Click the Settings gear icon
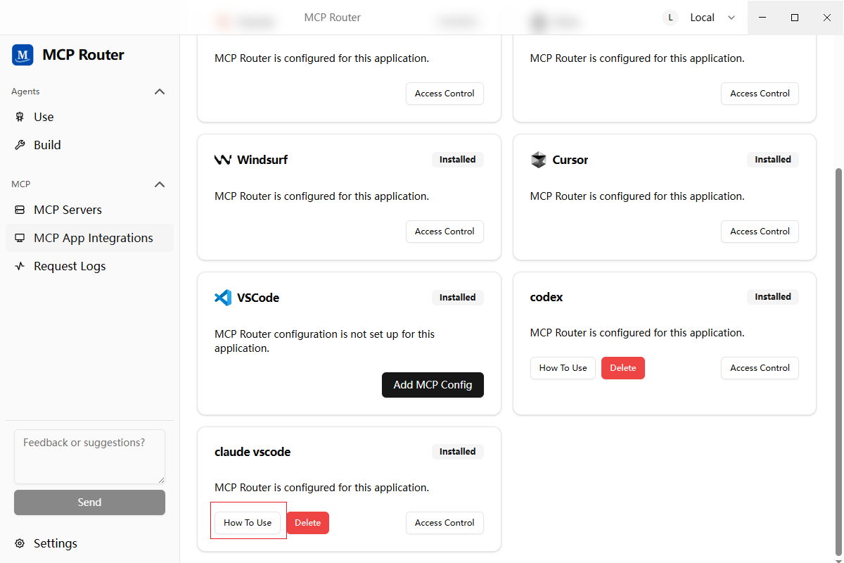Image resolution: width=844 pixels, height=563 pixels. click(20, 543)
